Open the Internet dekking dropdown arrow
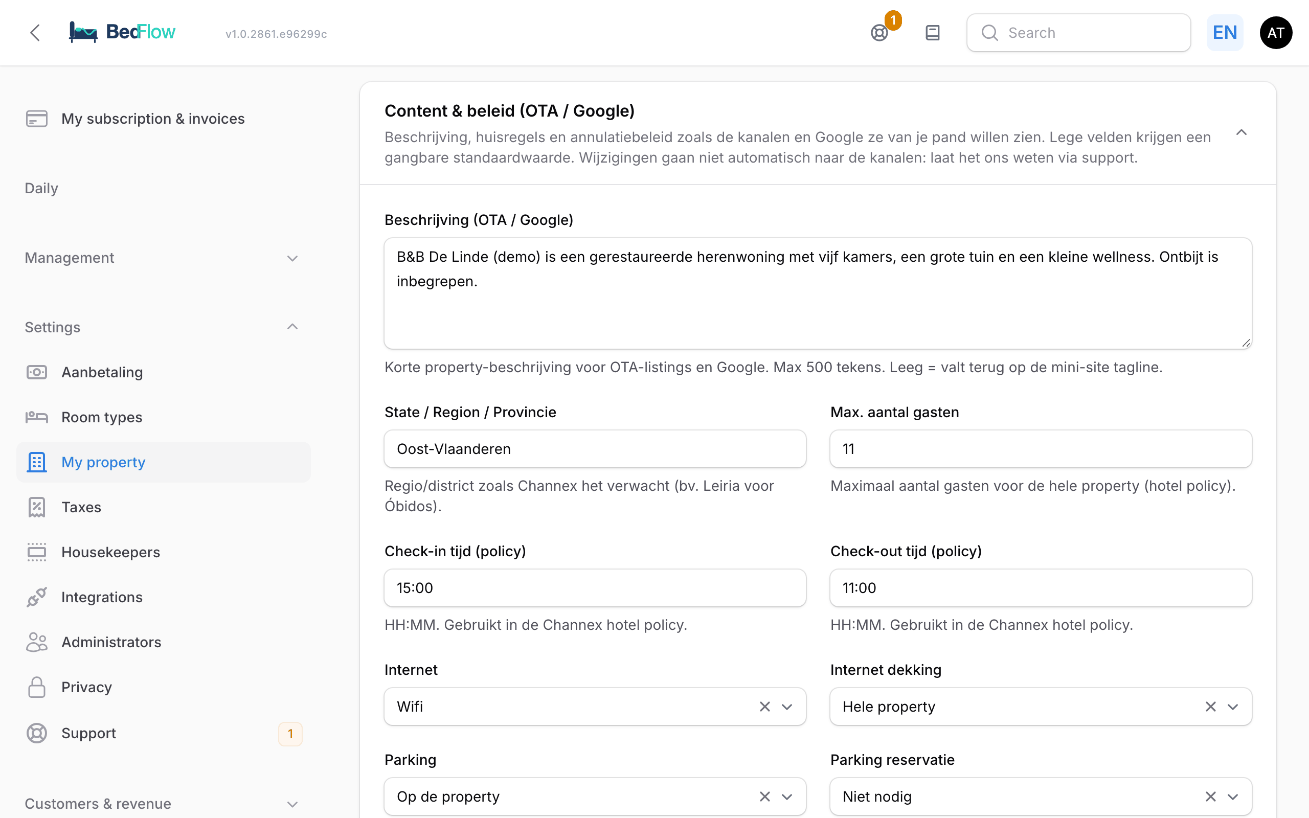 [x=1233, y=707]
